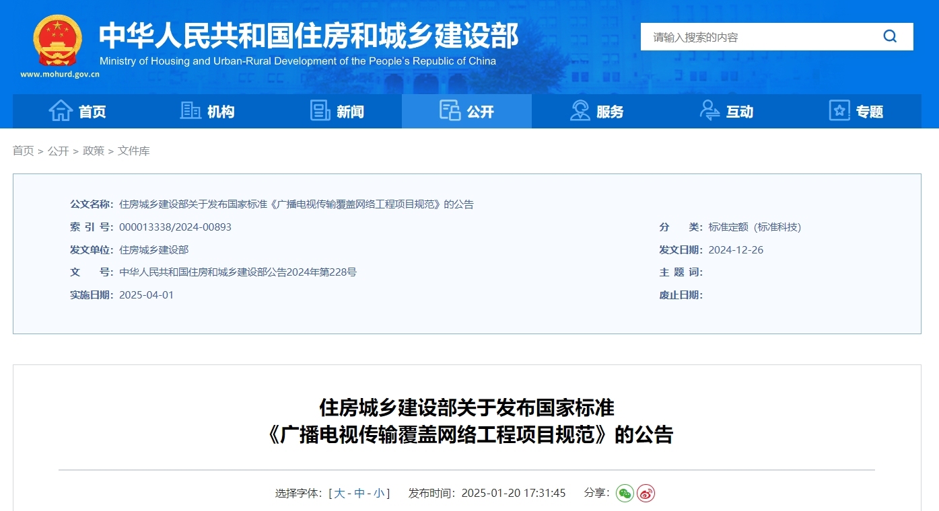
Task: Select the 机构 building icon
Action: point(190,110)
